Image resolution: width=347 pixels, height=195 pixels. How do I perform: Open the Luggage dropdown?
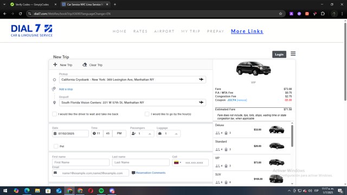tap(169, 134)
